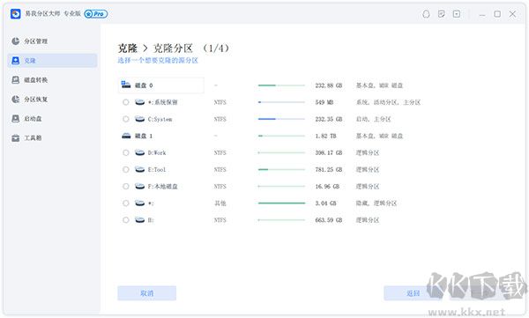Click the Pro badge in the title bar

coord(96,14)
